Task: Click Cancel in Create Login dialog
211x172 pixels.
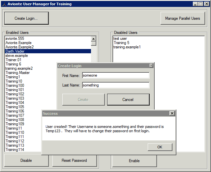Action: (x=128, y=100)
